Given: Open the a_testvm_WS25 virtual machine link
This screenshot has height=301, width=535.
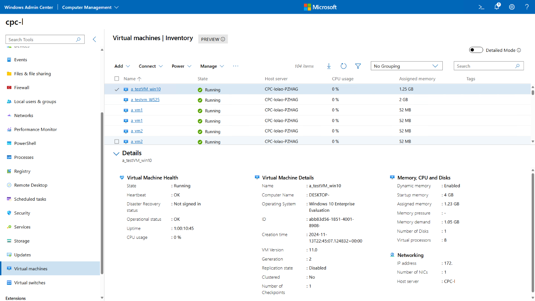Looking at the screenshot, I should pos(145,99).
